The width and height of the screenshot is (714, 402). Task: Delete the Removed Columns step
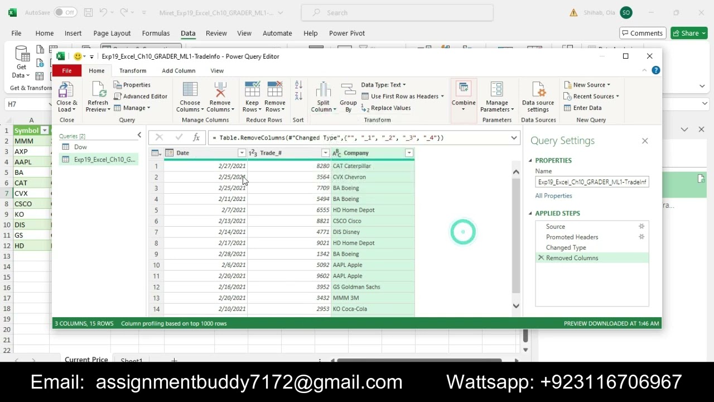[541, 258]
